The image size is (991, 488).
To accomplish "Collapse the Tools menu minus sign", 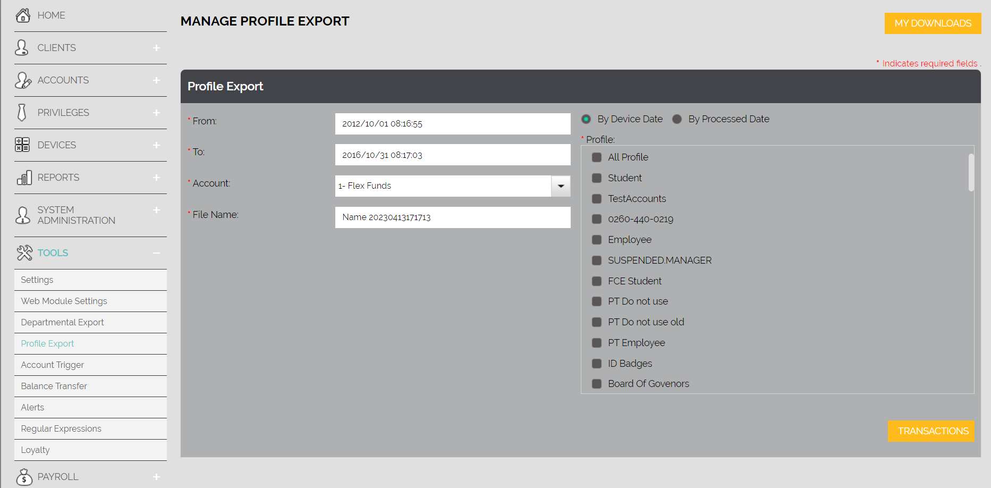I will coord(156,253).
